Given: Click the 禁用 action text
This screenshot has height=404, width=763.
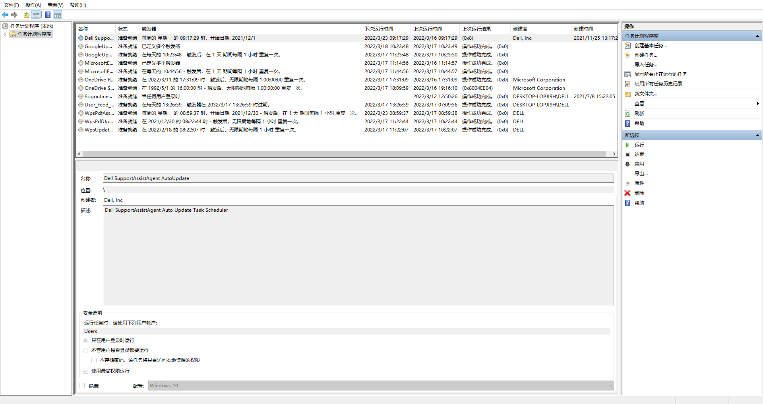Looking at the screenshot, I should (x=639, y=164).
